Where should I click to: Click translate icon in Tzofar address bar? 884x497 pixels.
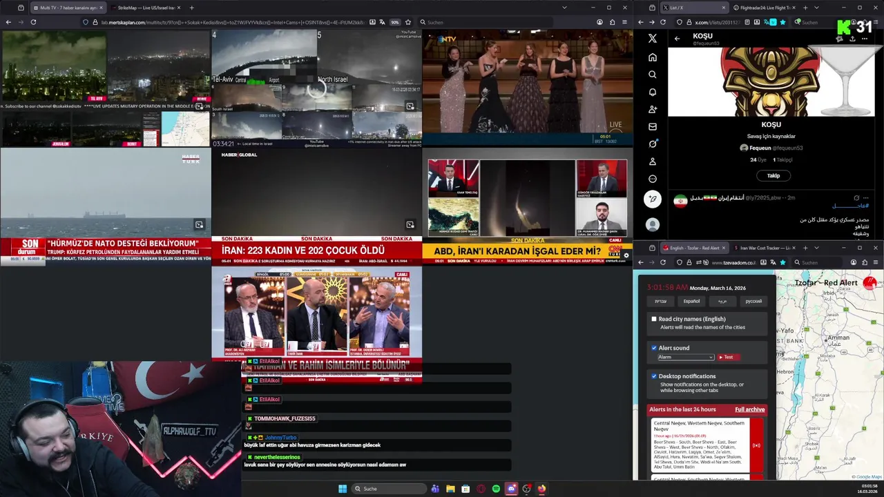773,262
